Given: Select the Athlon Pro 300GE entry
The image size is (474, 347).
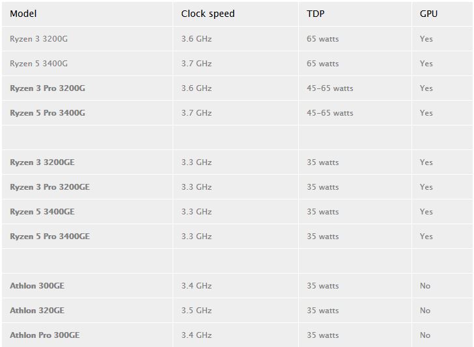Looking at the screenshot, I should point(45,335).
